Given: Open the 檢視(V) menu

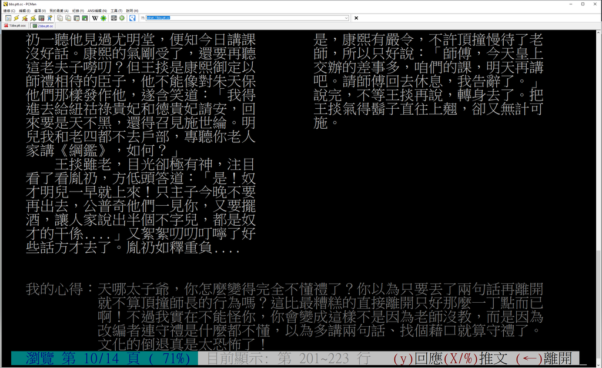Looking at the screenshot, I should (40, 11).
